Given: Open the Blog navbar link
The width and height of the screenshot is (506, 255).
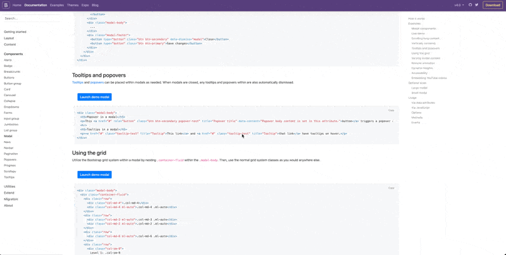Looking at the screenshot, I should tap(95, 5).
